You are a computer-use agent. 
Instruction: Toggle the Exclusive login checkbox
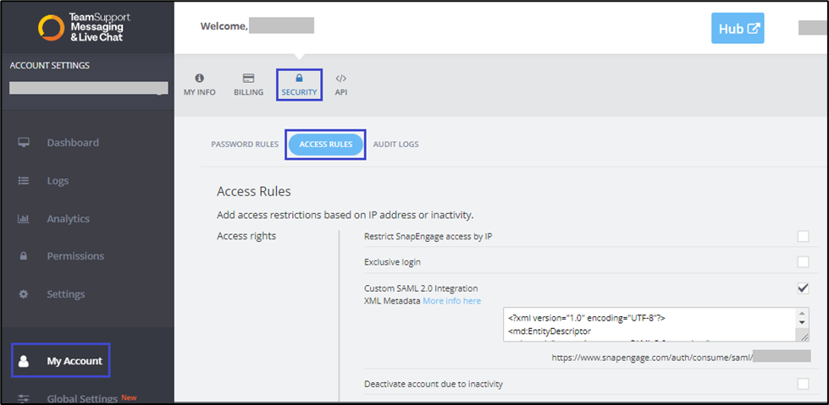(803, 262)
